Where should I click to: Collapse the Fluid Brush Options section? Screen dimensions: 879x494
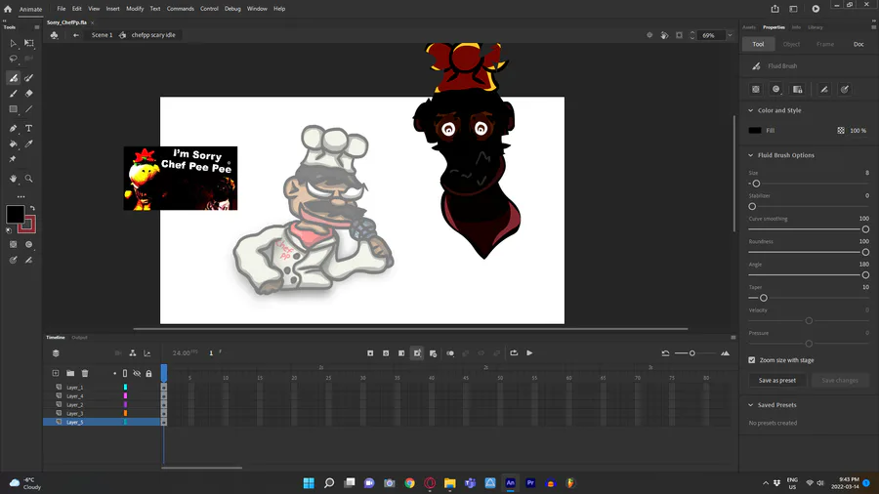[x=751, y=155]
